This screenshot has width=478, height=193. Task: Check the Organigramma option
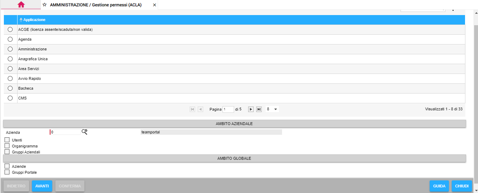[7, 146]
